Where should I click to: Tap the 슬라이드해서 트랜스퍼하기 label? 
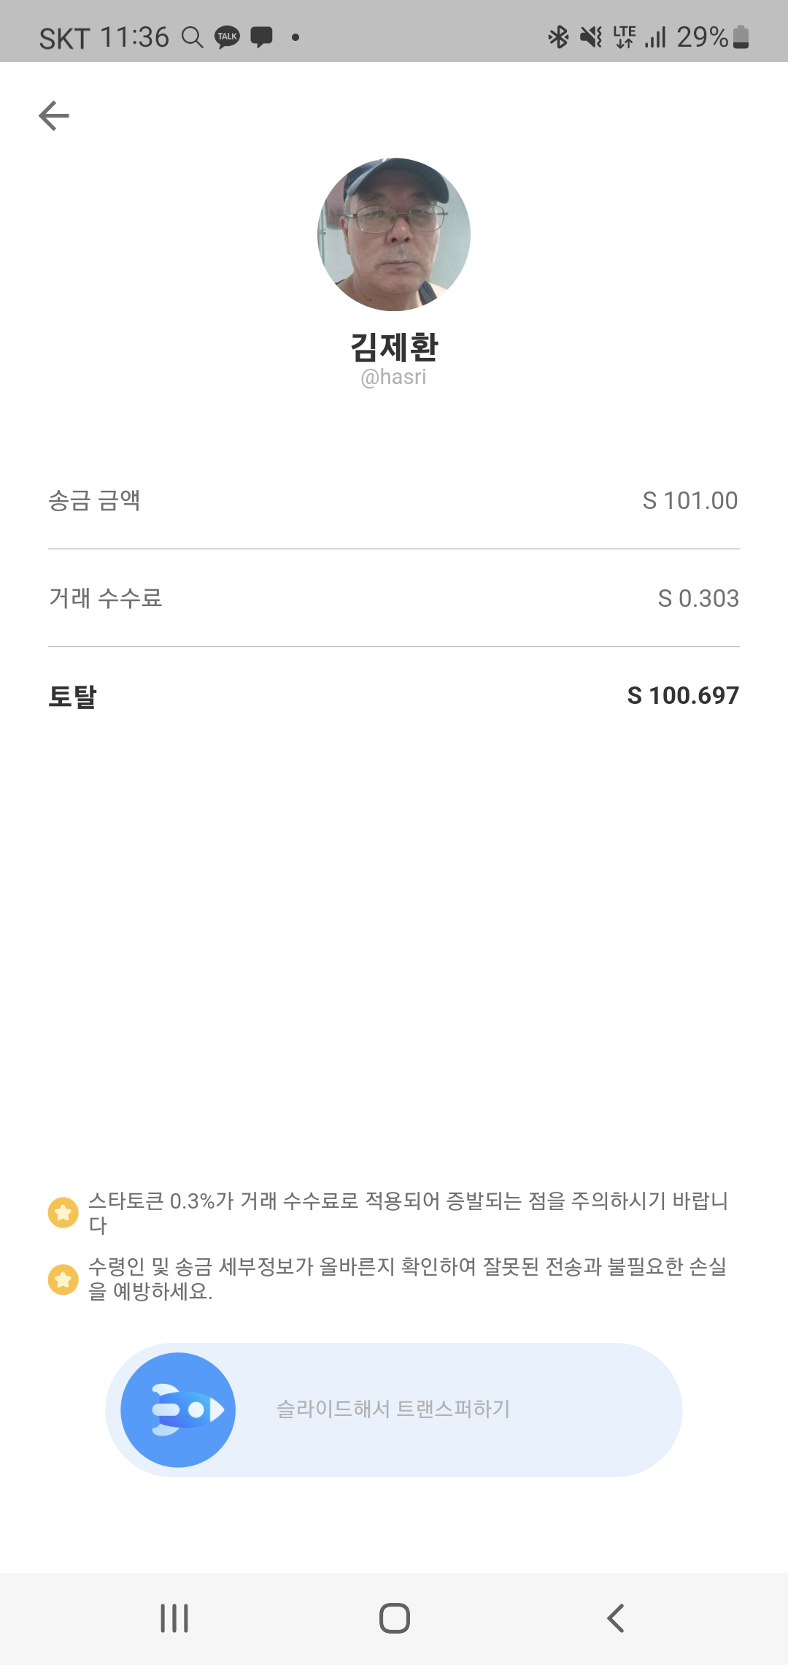coord(393,1409)
